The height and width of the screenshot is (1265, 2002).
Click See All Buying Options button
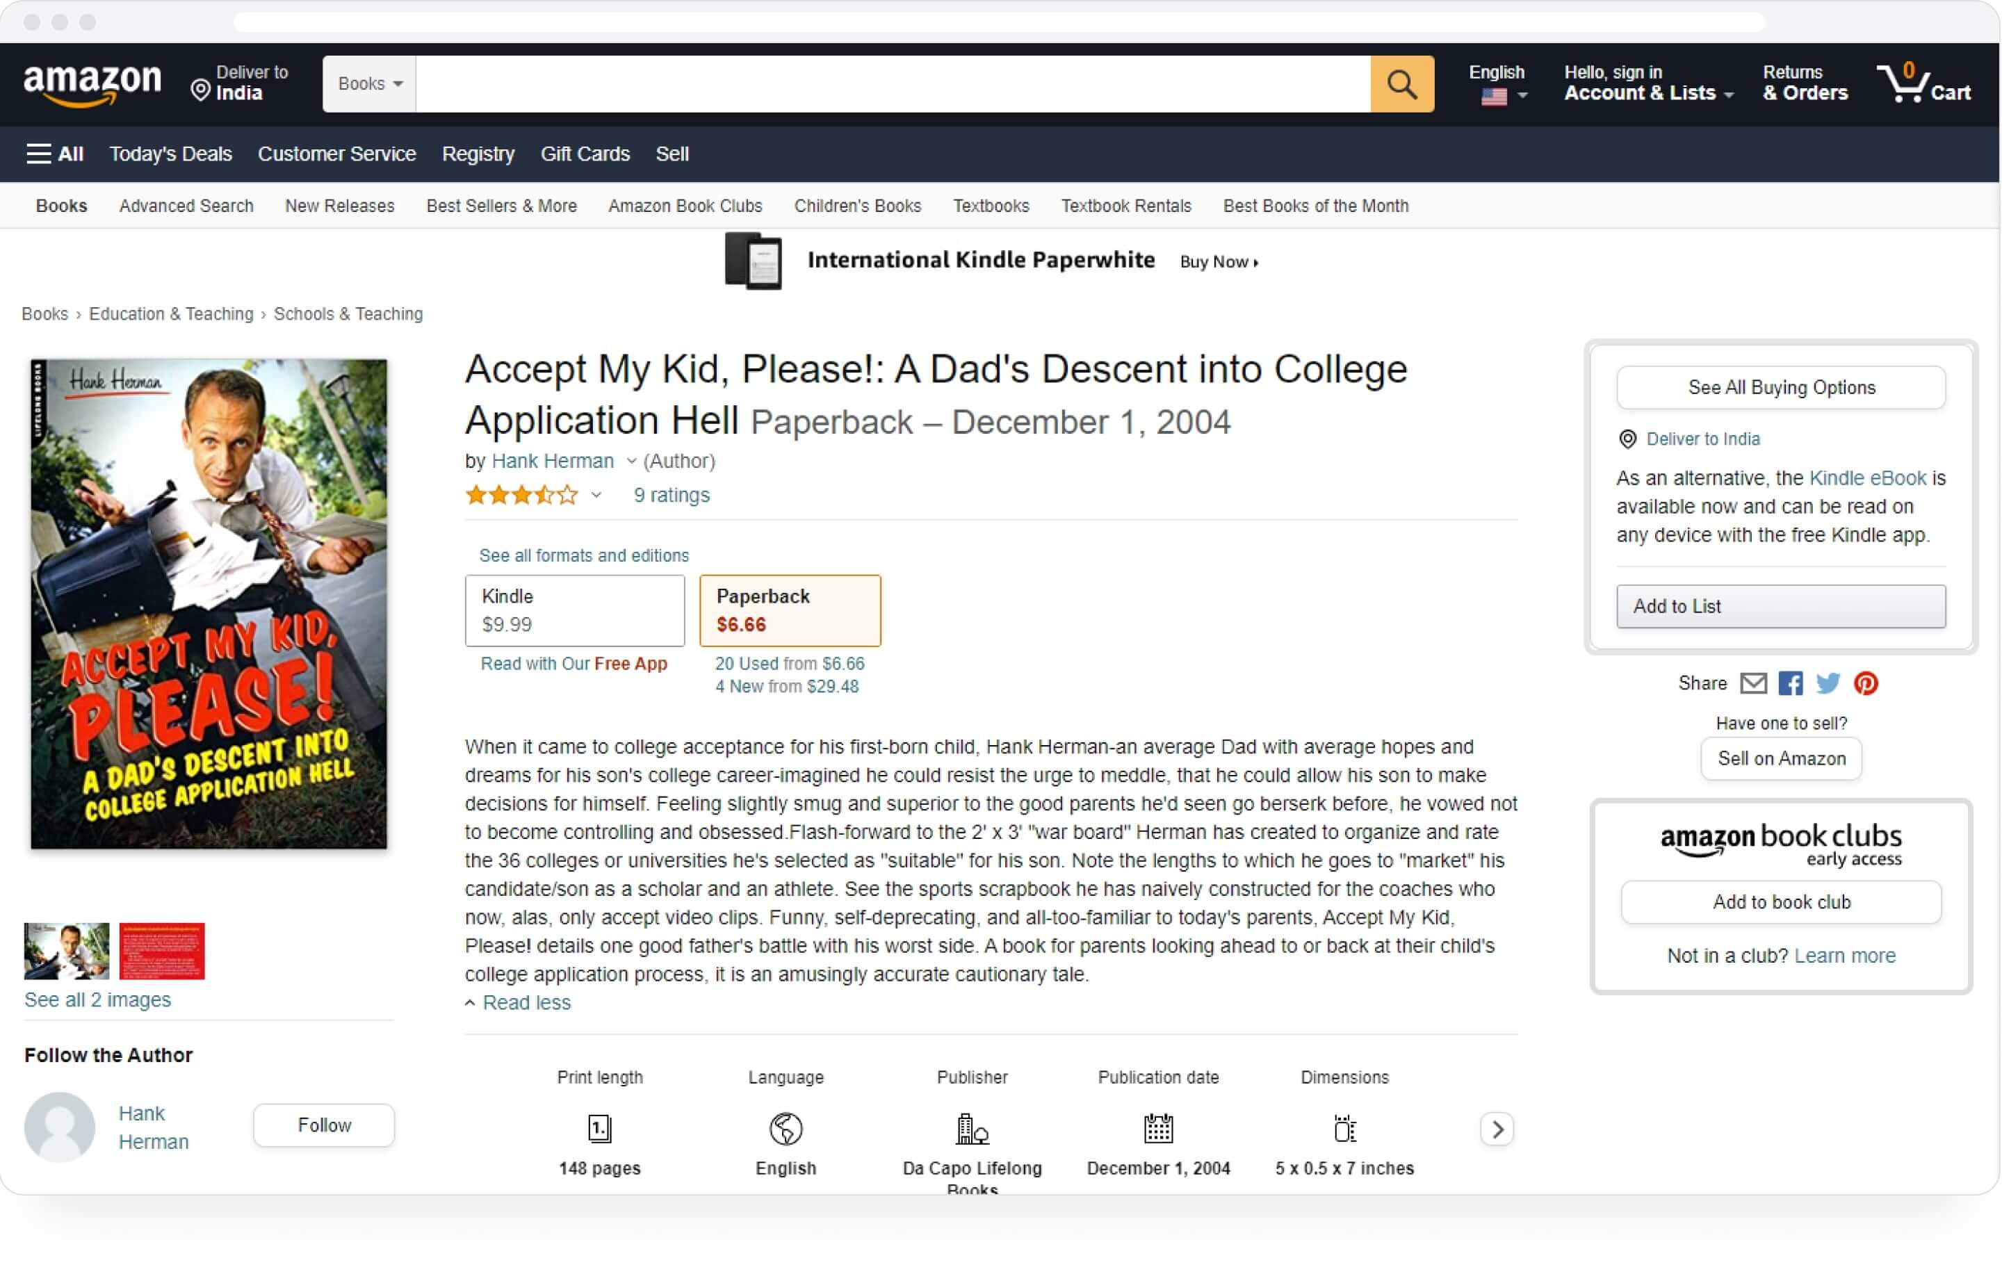pyautogui.click(x=1781, y=387)
